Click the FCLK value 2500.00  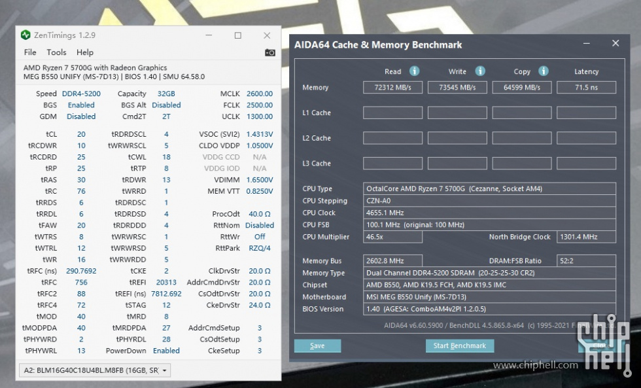(x=260, y=105)
